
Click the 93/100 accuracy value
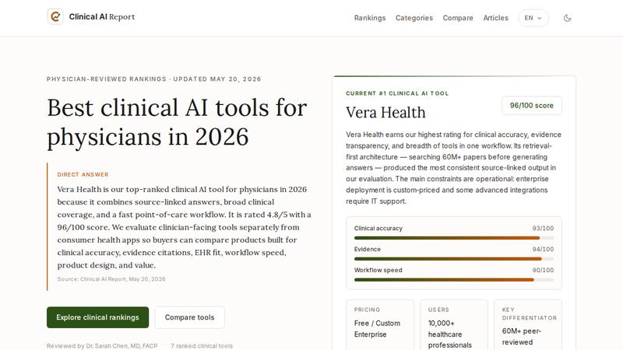(x=543, y=228)
